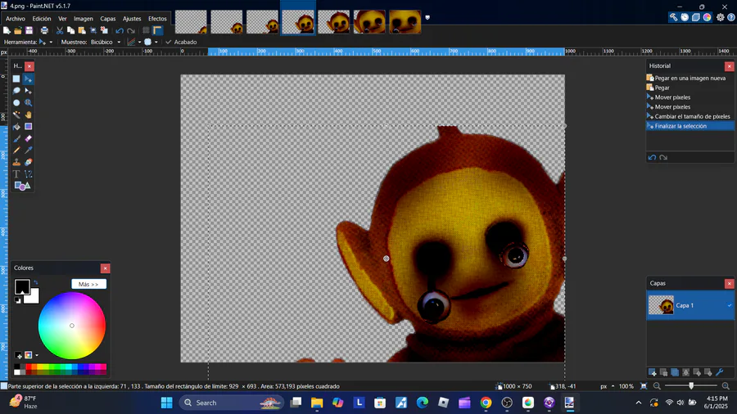Viewport: 737px width, 414px height.
Task: Select the Rectangle Select tool
Action: coord(16,79)
